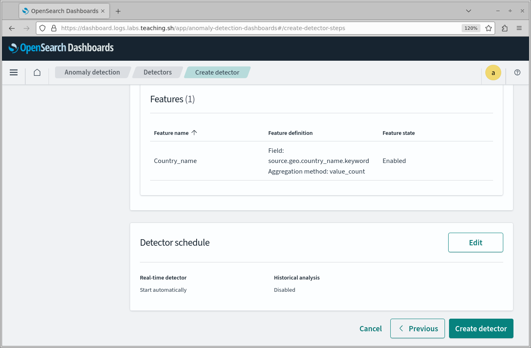The width and height of the screenshot is (531, 348).
Task: Navigate to Anomaly detection breadcrumb
Action: coord(92,73)
